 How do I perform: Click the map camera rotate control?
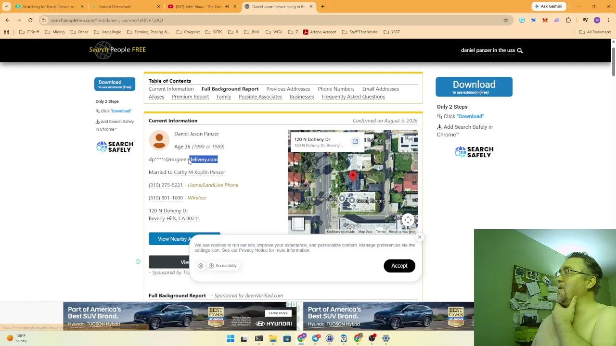pos(408,220)
